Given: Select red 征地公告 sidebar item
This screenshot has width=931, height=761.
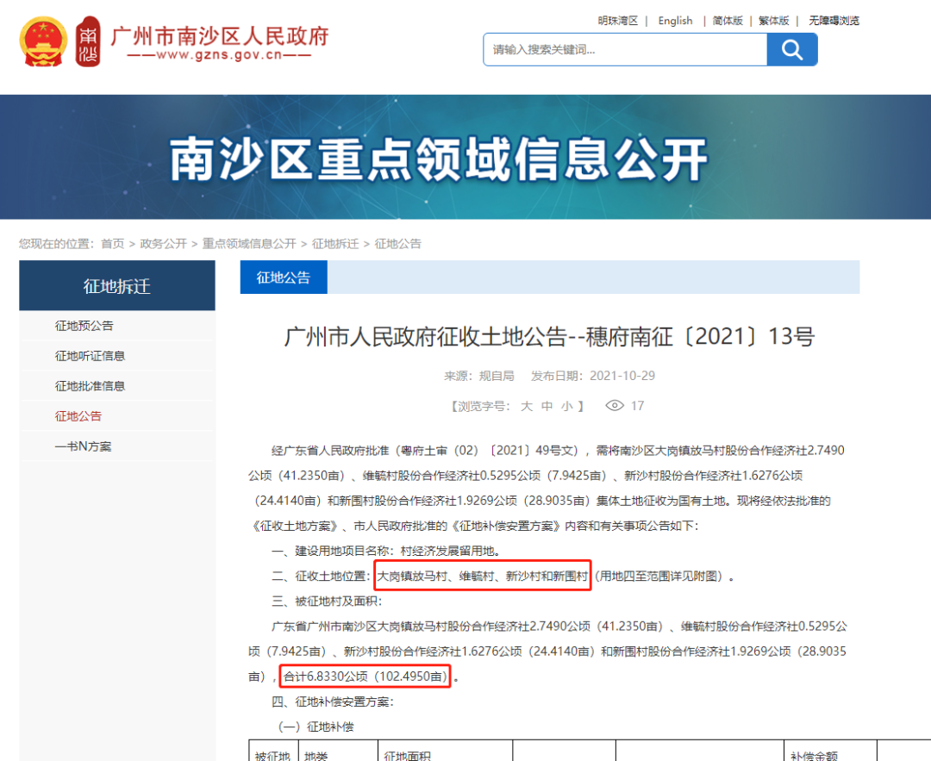Looking at the screenshot, I should tap(78, 416).
